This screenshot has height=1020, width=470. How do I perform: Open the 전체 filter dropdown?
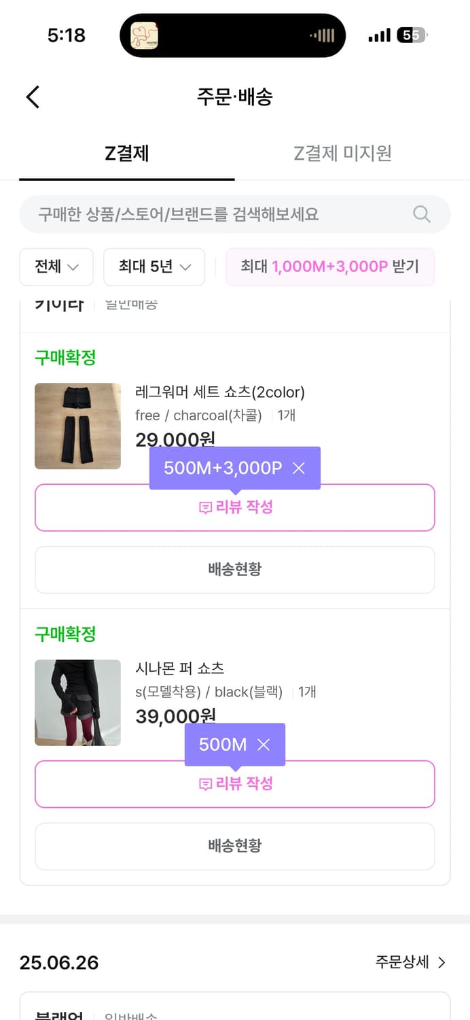click(56, 267)
